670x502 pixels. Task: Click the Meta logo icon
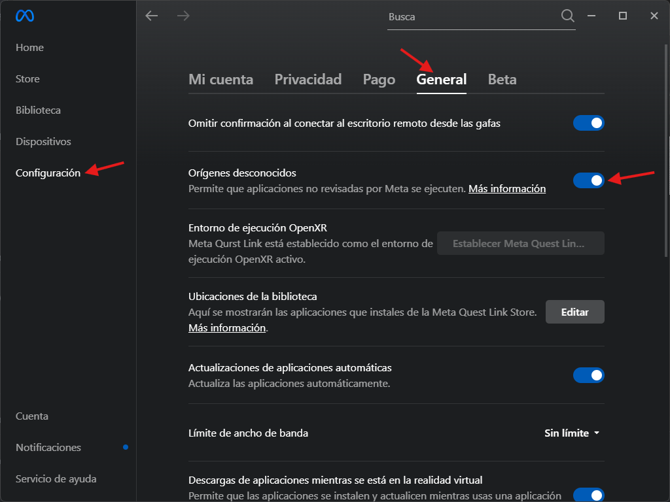click(x=25, y=16)
